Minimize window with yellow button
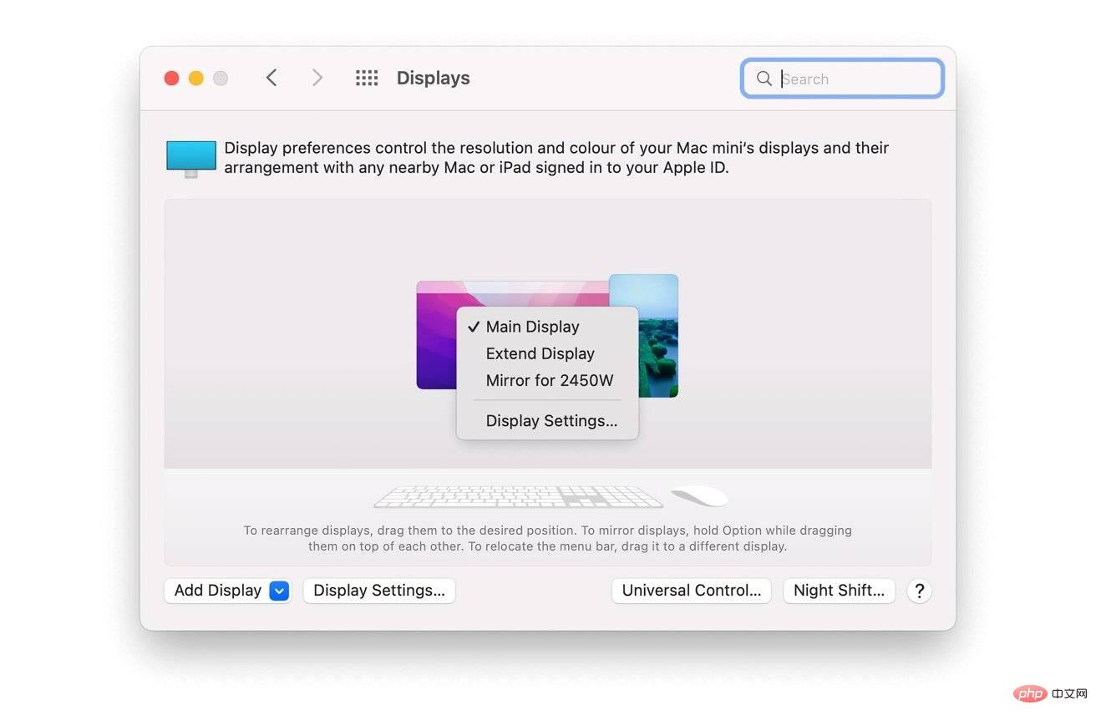The width and height of the screenshot is (1096, 721). [195, 78]
